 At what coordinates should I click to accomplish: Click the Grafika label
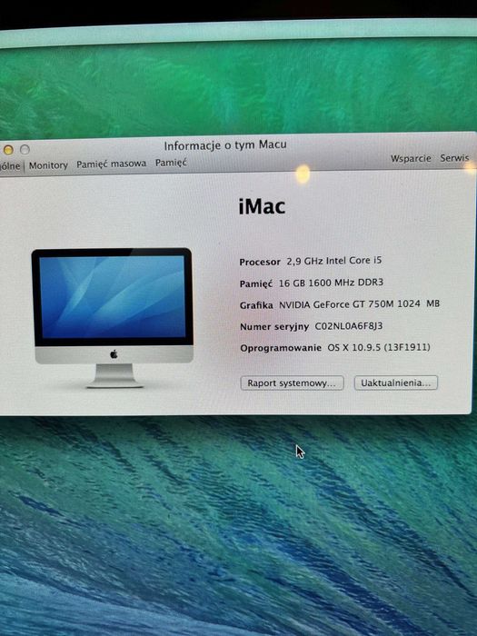[256, 305]
